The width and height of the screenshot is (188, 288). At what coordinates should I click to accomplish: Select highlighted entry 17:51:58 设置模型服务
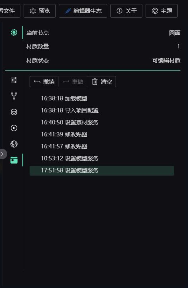tap(102, 170)
